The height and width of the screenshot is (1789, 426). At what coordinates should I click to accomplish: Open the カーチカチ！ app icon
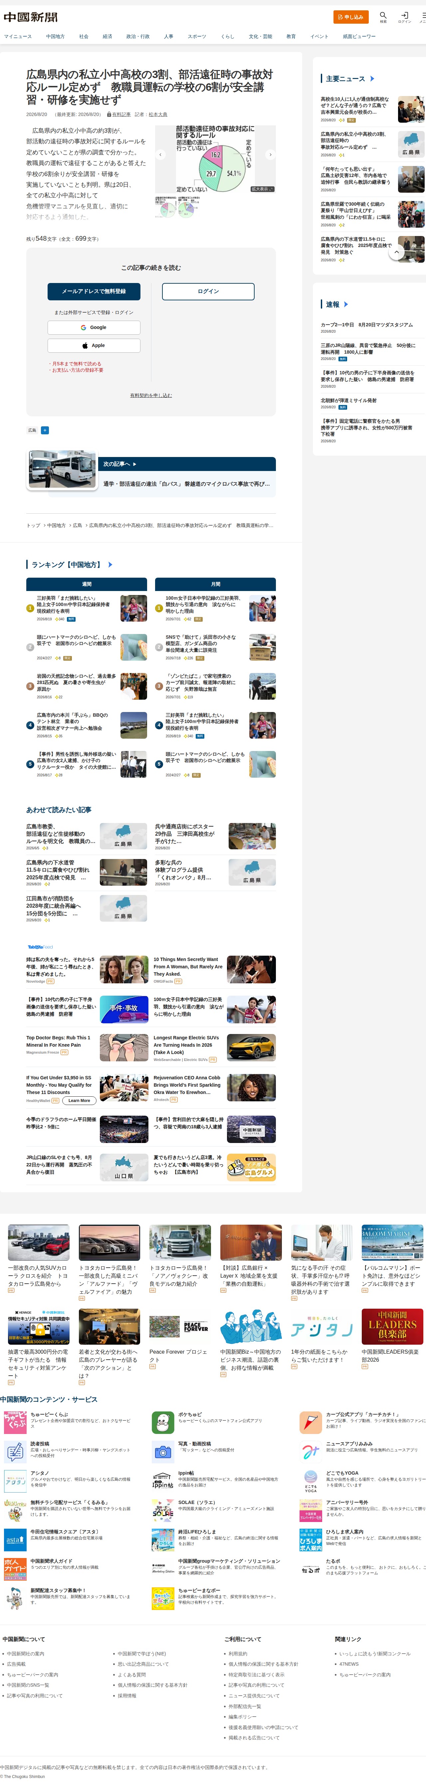click(311, 1422)
